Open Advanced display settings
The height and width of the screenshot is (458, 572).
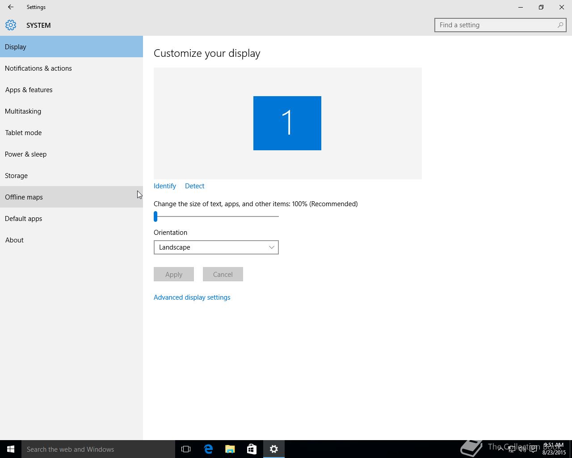[192, 297]
